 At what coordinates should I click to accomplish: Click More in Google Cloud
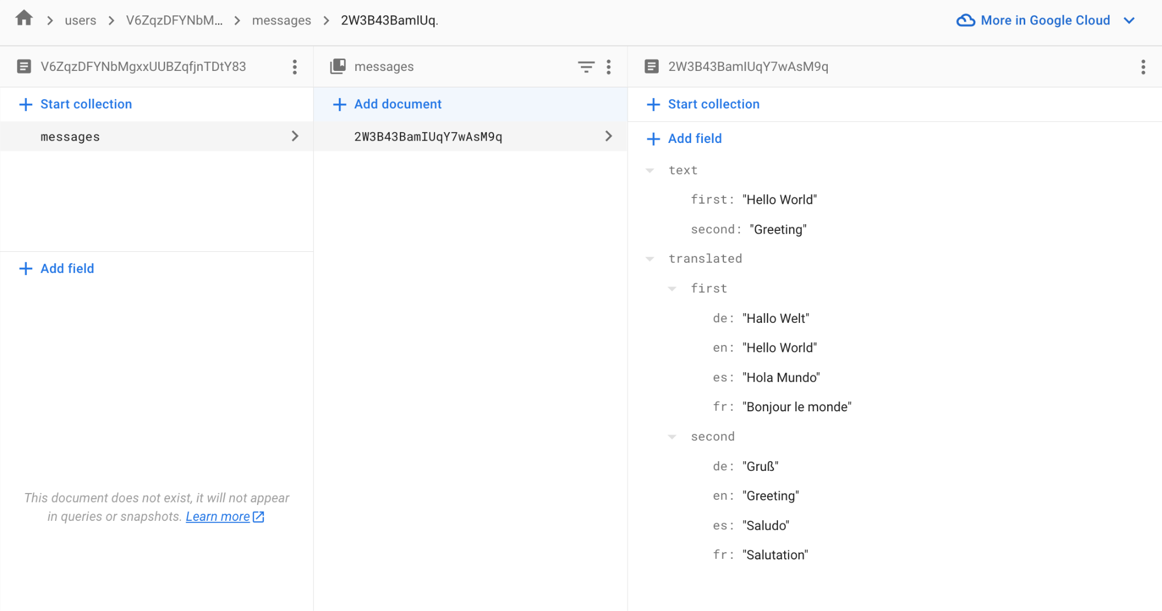1045,20
